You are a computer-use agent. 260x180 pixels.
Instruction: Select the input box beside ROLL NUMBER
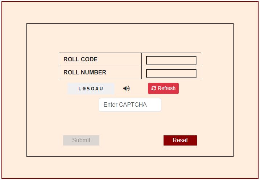tap(171, 73)
